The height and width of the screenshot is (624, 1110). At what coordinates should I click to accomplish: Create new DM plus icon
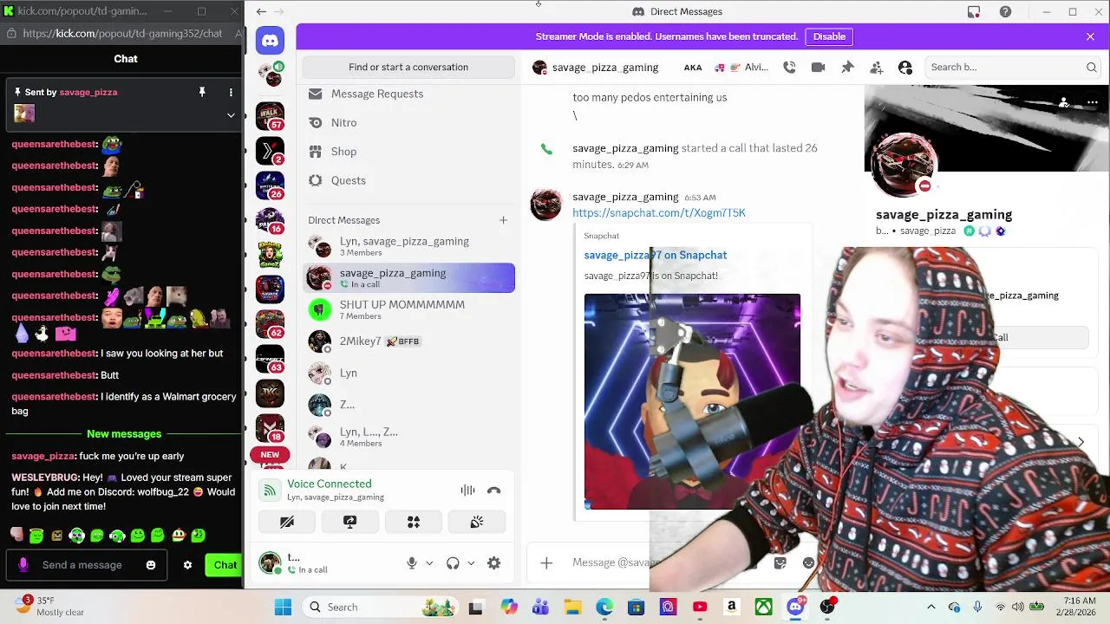click(x=503, y=220)
